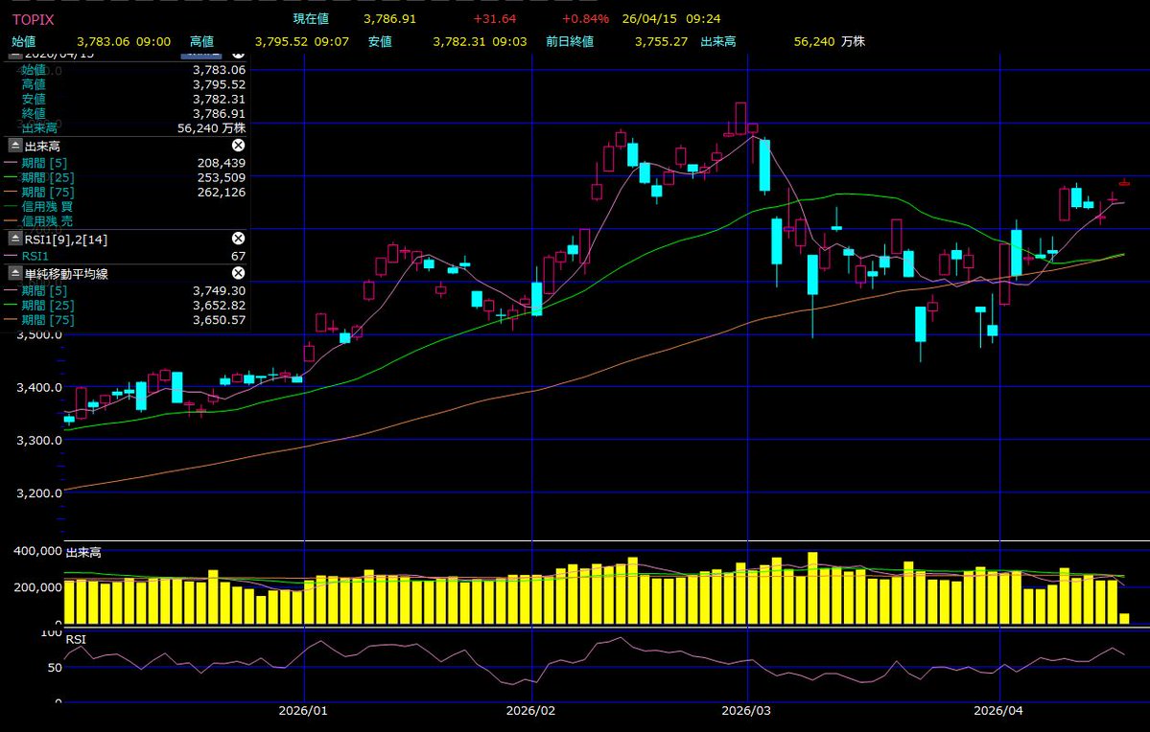Click the 出来高 label inside volume chart
The height and width of the screenshot is (732, 1150).
pos(83,553)
